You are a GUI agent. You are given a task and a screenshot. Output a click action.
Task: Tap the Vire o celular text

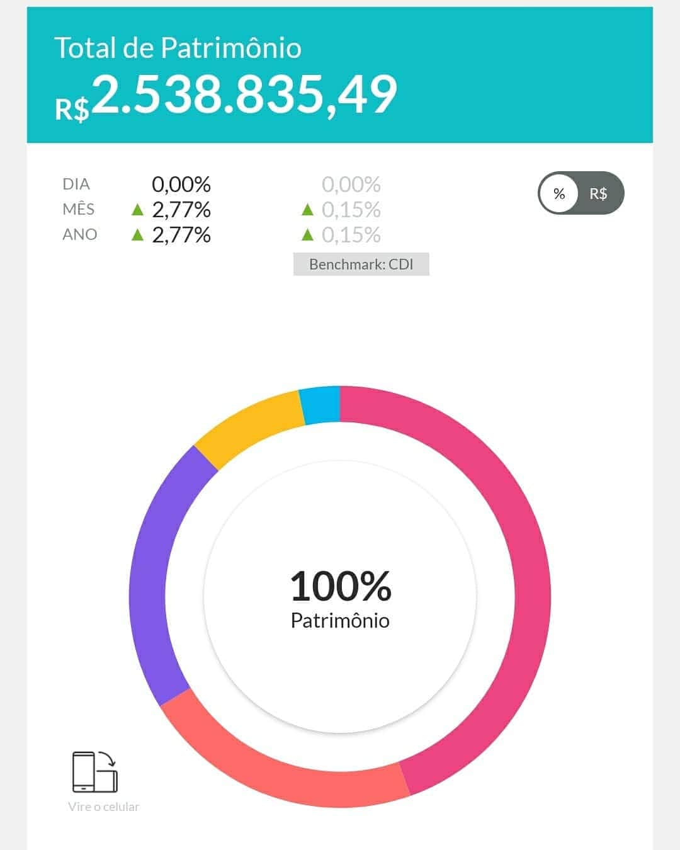pyautogui.click(x=103, y=807)
